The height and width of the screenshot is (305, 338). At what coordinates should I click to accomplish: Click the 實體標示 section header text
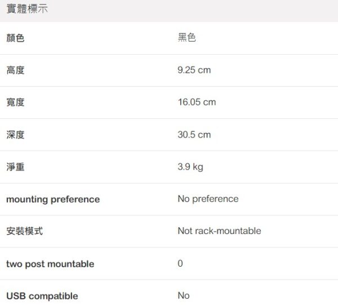[x=27, y=11]
